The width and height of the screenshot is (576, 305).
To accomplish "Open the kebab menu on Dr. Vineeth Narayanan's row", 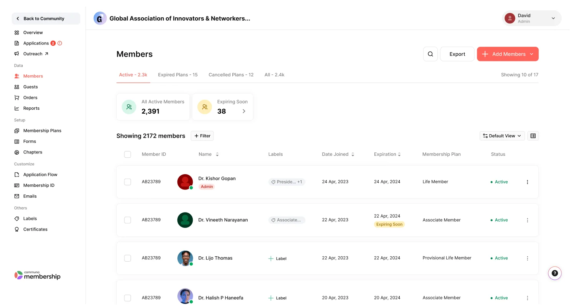I will coord(528,220).
